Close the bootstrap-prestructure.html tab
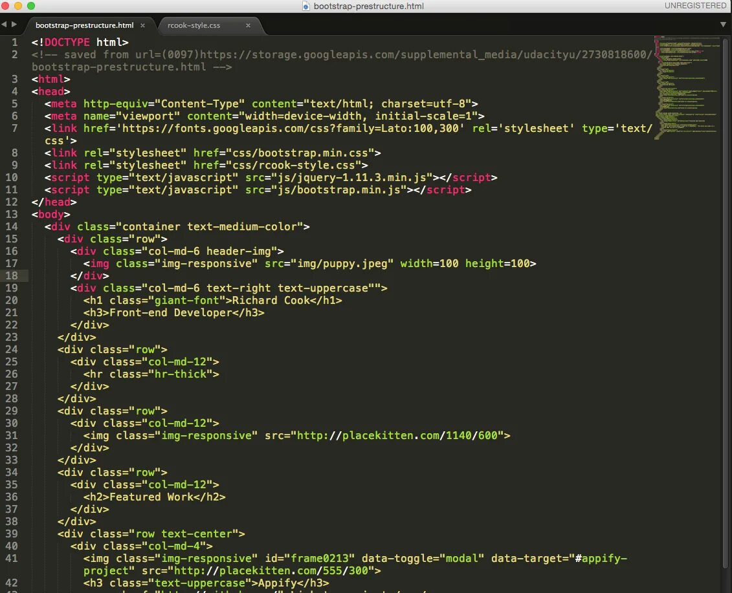Screen dimensions: 732x593 [x=143, y=25]
